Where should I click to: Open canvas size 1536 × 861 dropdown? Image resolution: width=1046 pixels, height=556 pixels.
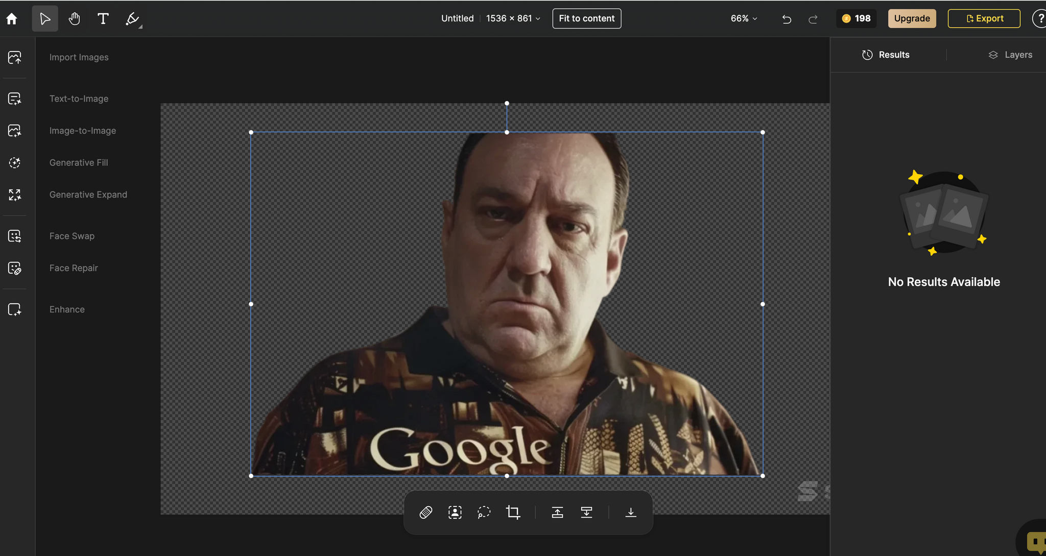point(513,18)
